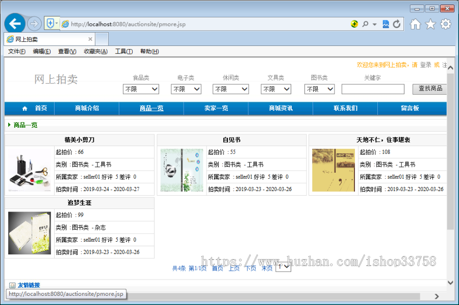Open browser settings gear icon
Image resolution: width=459 pixels, height=305 pixels.
[x=445, y=24]
